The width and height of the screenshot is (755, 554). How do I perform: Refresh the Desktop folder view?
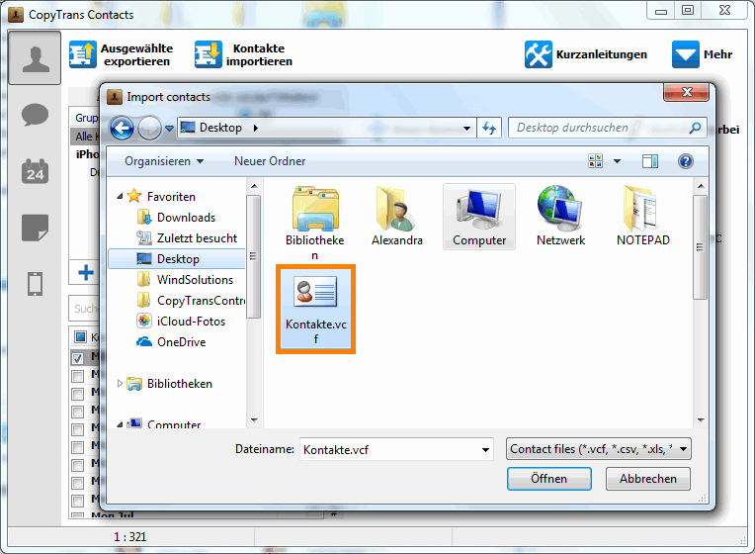[x=489, y=129]
